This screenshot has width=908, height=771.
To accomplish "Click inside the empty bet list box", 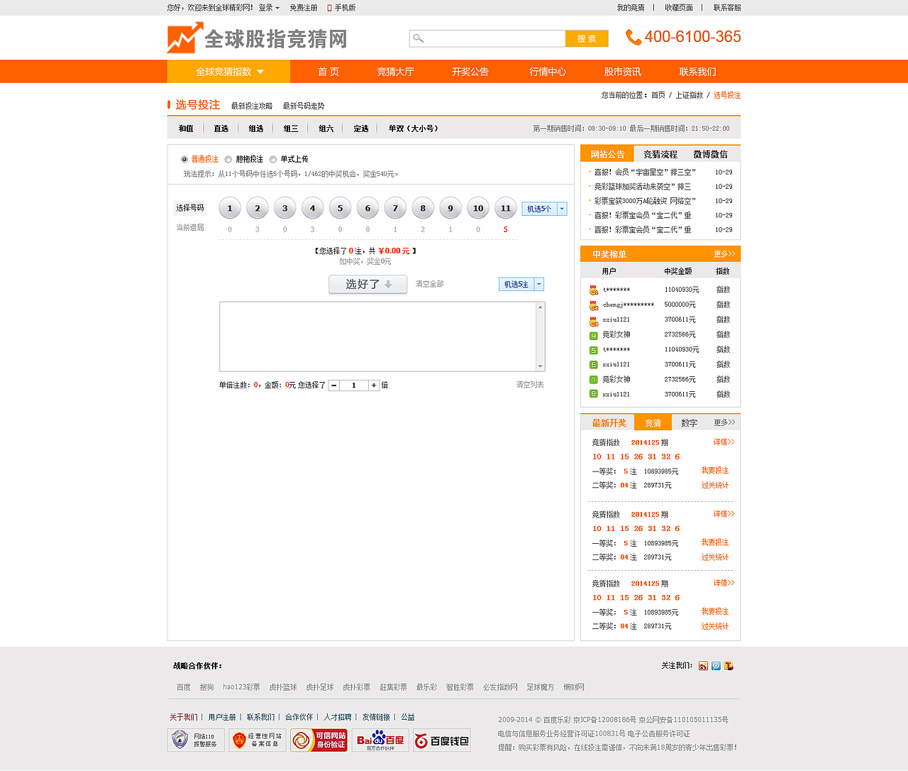I will (x=378, y=337).
